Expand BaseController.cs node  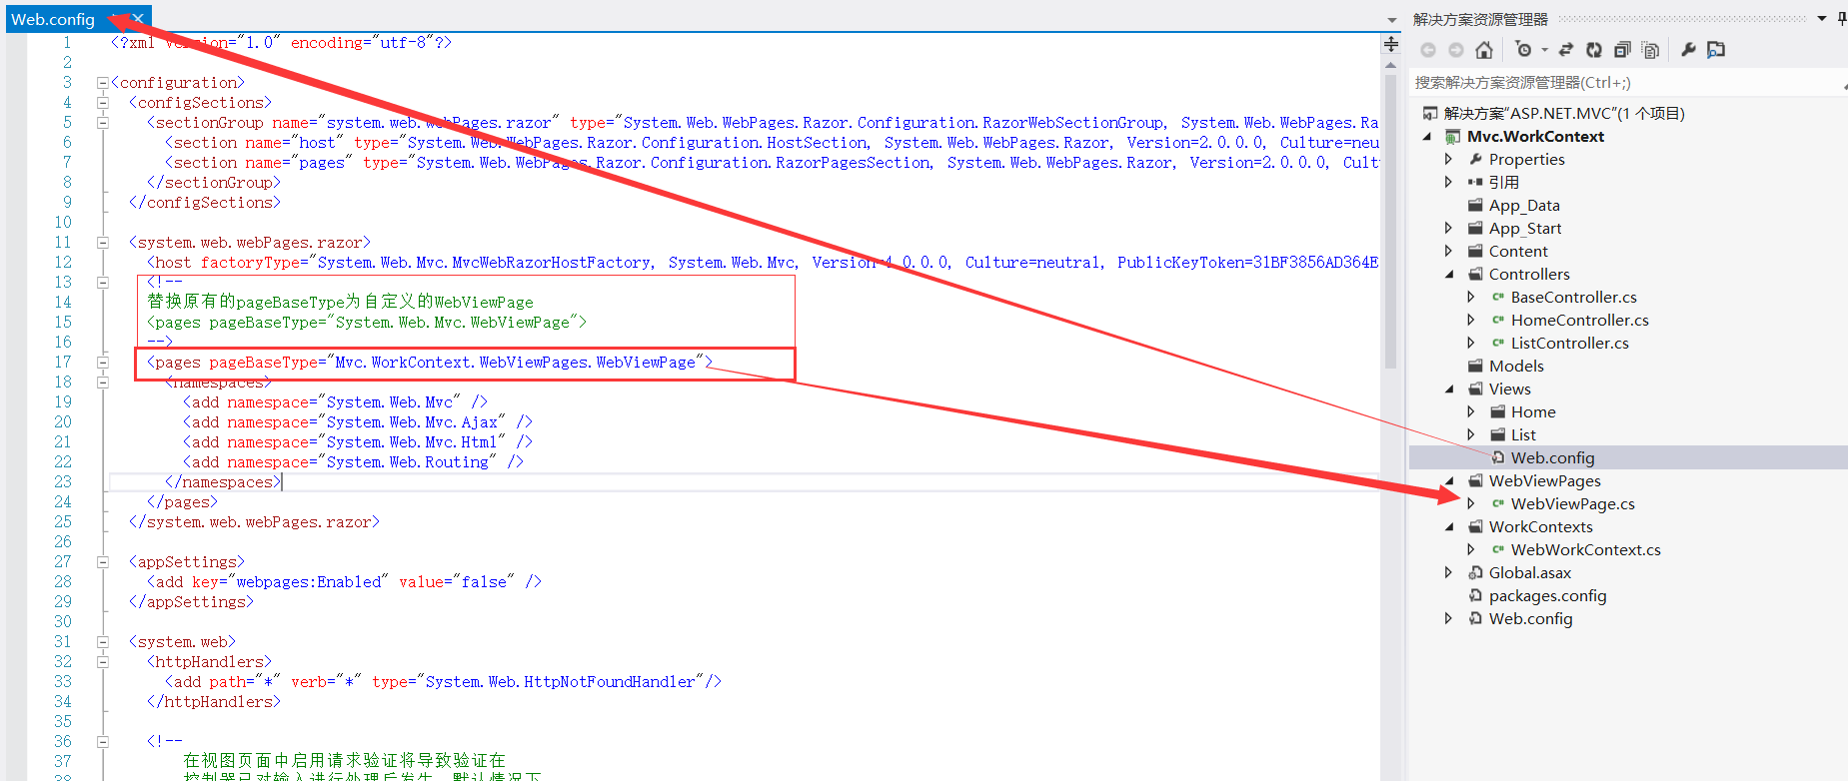tap(1470, 298)
